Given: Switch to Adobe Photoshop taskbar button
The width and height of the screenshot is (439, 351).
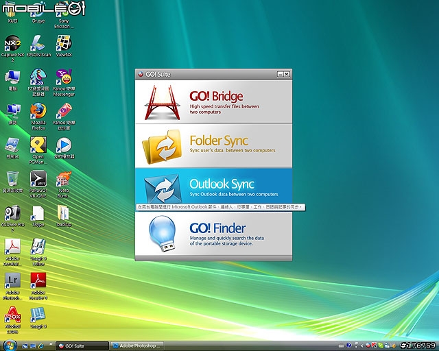Looking at the screenshot, I should [137, 346].
